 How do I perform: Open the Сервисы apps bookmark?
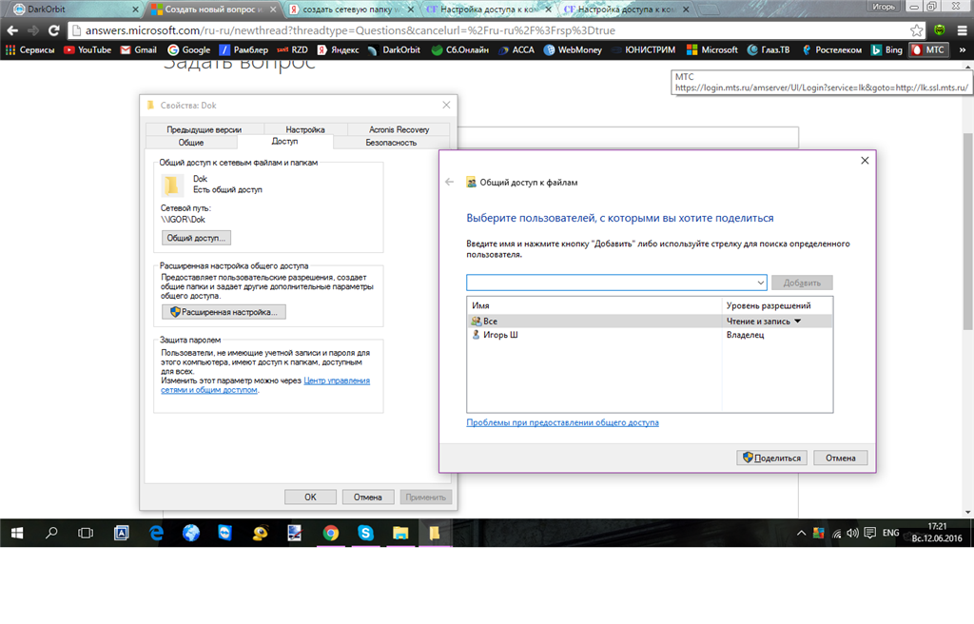[29, 49]
